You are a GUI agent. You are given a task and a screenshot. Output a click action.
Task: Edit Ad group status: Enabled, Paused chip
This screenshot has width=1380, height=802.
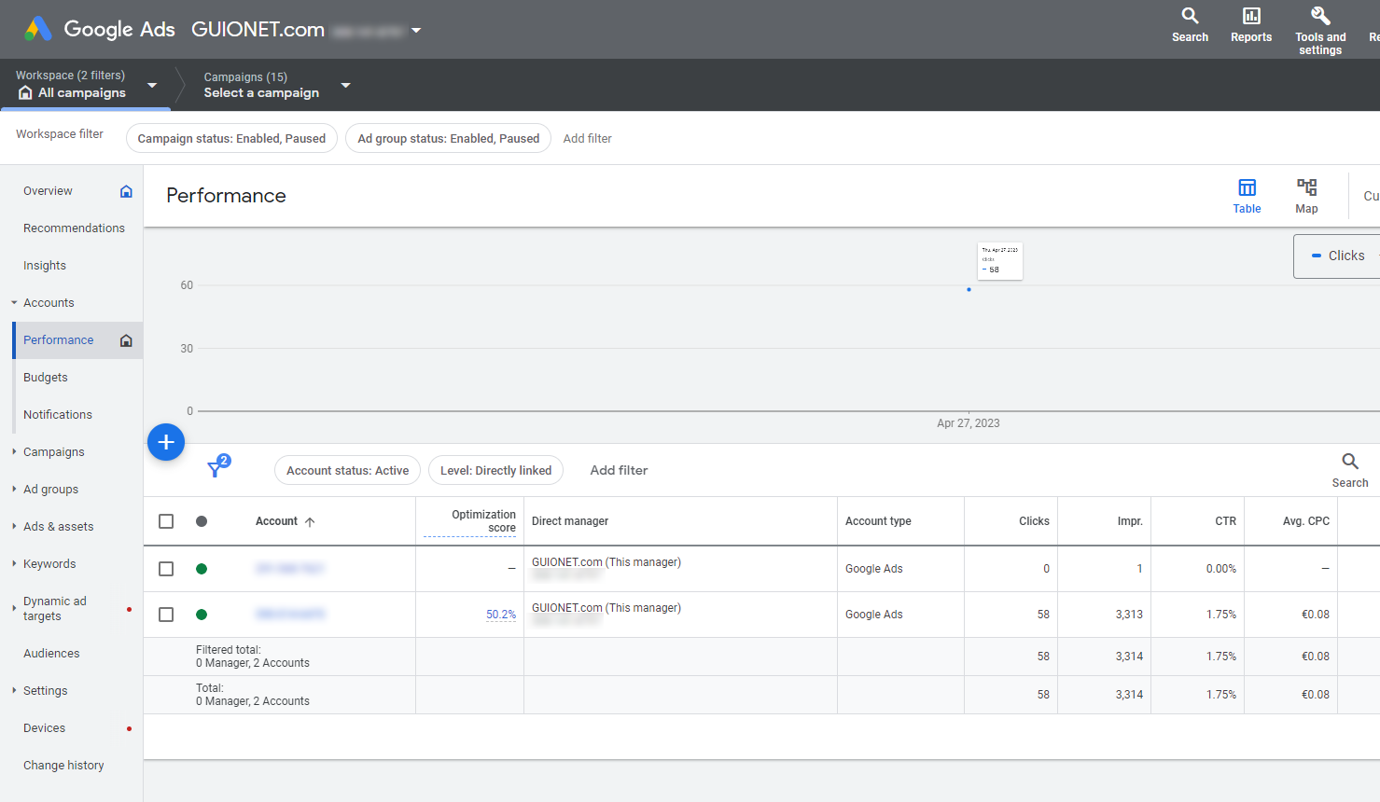[x=449, y=138]
